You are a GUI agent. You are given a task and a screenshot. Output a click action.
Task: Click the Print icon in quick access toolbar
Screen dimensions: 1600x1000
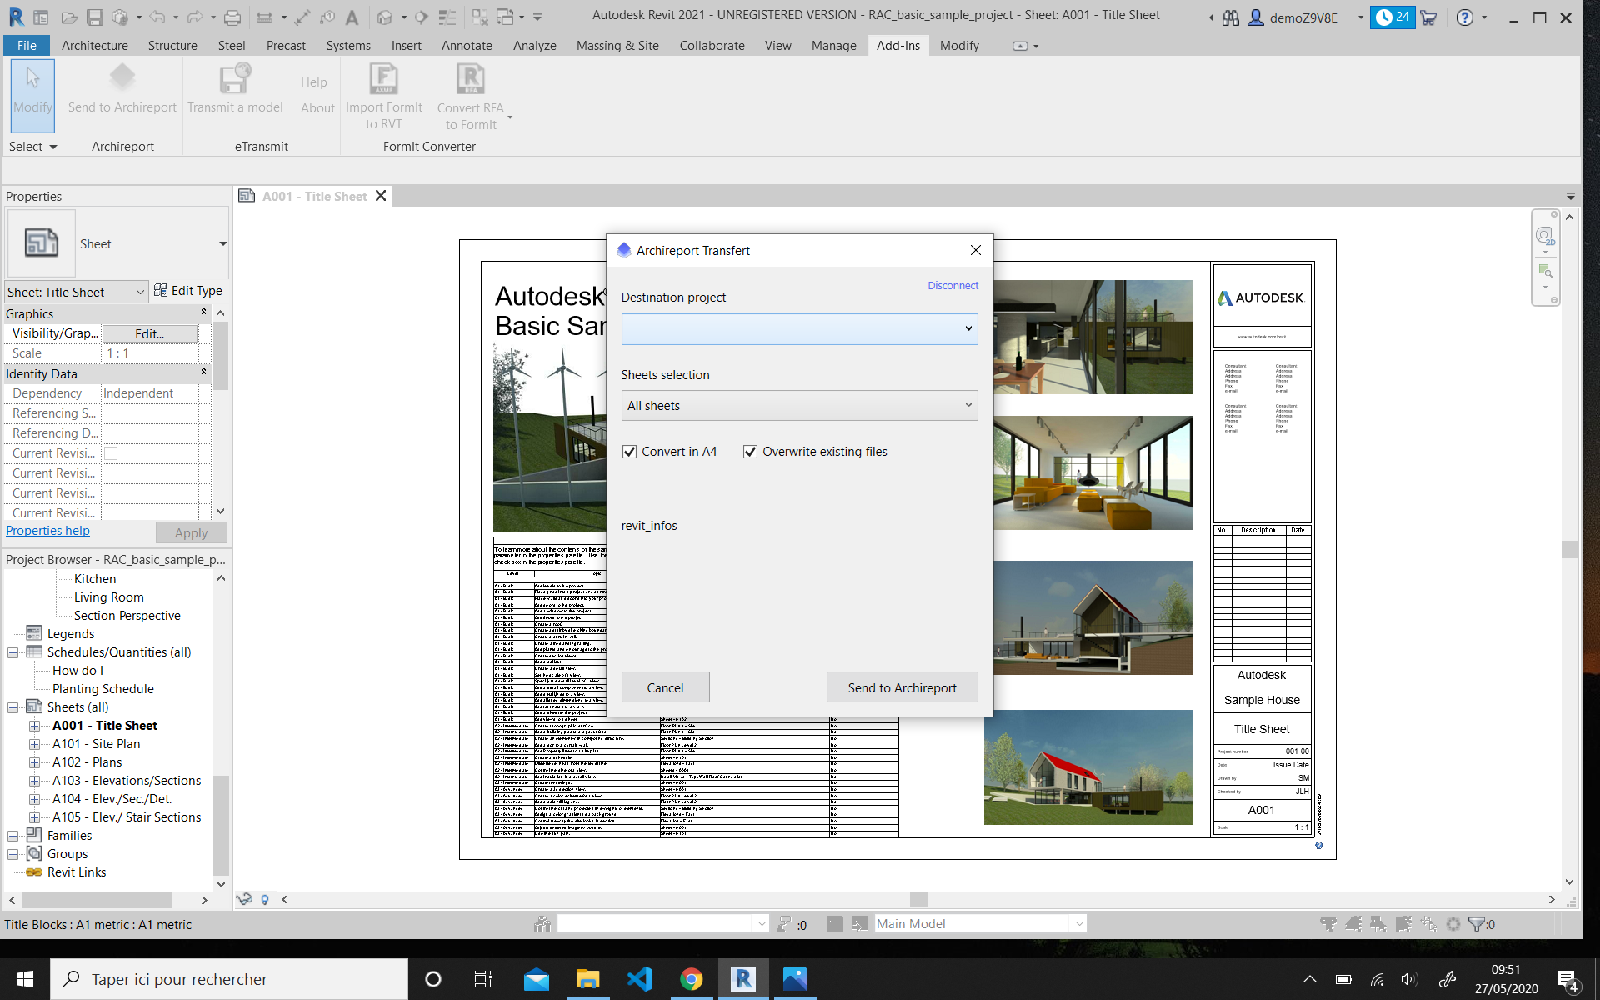[232, 17]
